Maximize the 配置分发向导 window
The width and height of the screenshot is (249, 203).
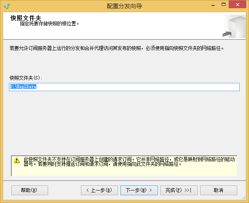[224, 5]
